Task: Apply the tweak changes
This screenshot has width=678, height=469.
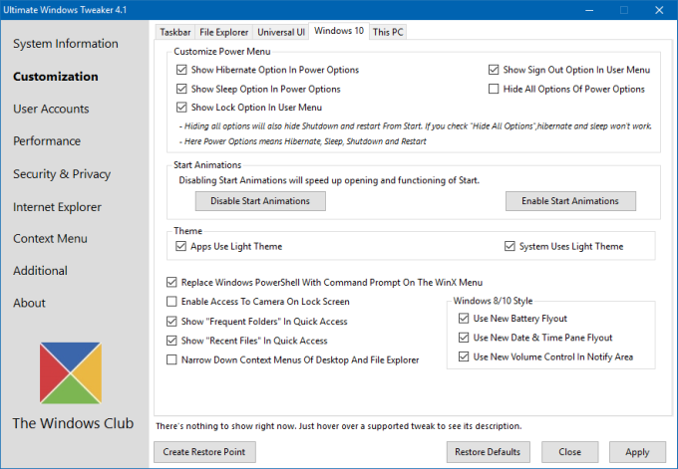Action: point(637,452)
